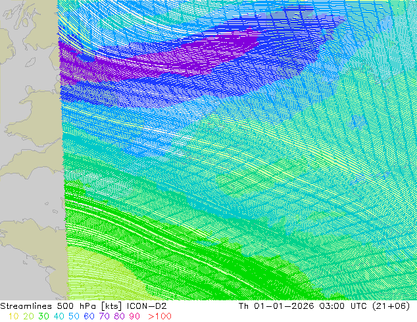Click the green '30' legend value
Screen dimensions: 417x322
tap(43, 316)
